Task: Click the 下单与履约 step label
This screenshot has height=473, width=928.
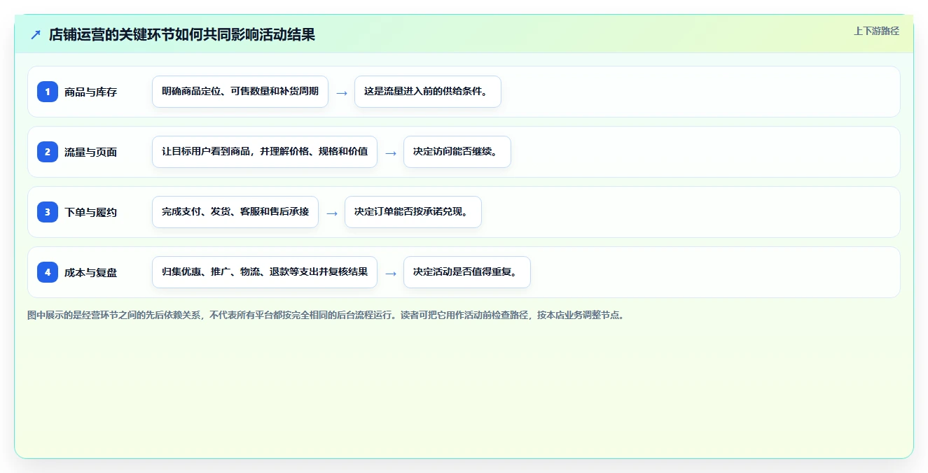Action: point(90,212)
